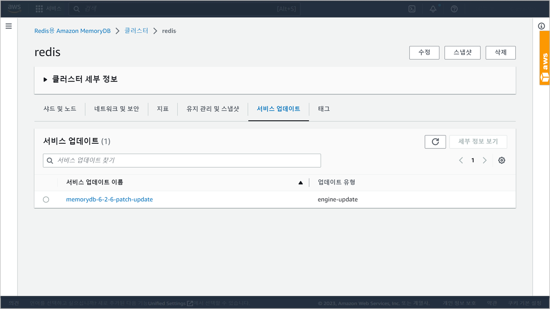Open the help question mark icon
550x309 pixels.
(x=454, y=9)
